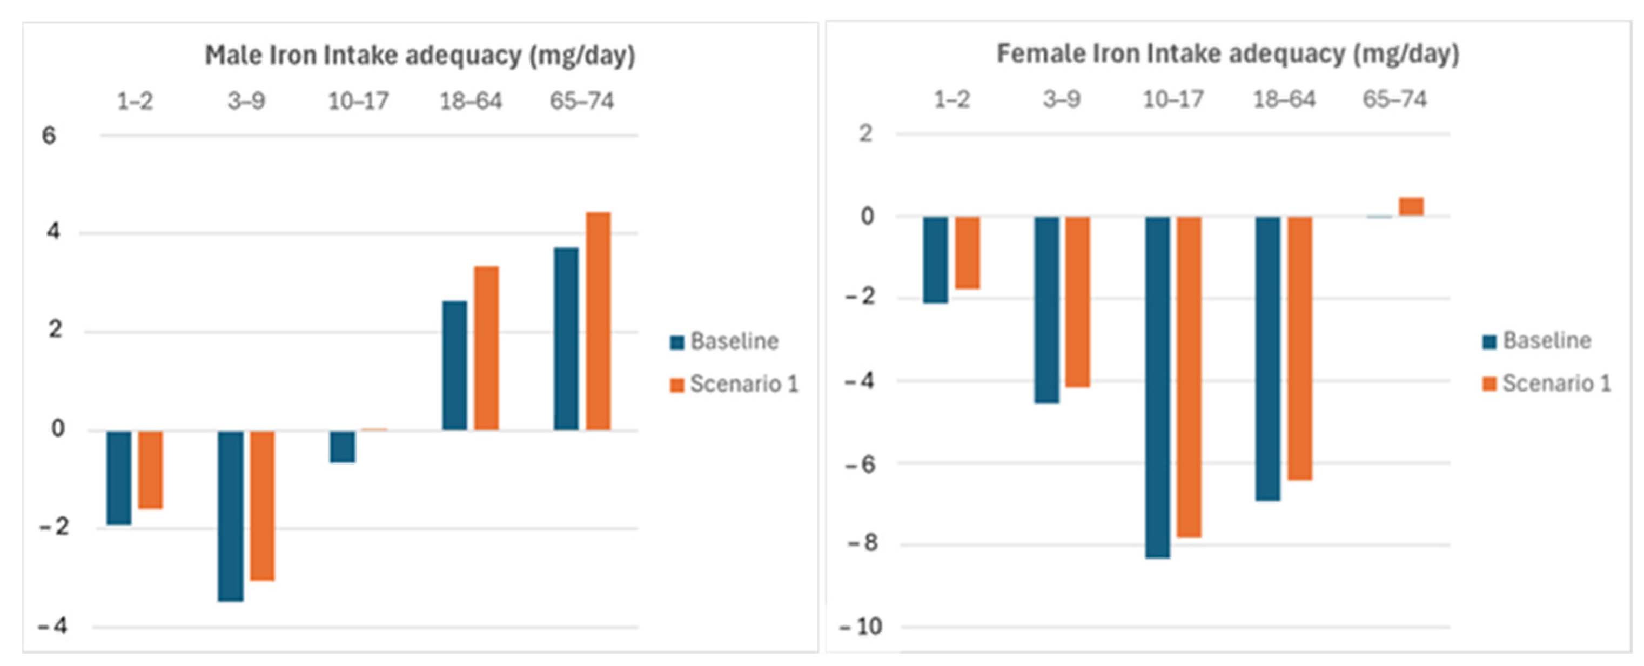This screenshot has height=666, width=1644.
Task: Select the male 10–17 Baseline blue bar
Action: [x=343, y=447]
